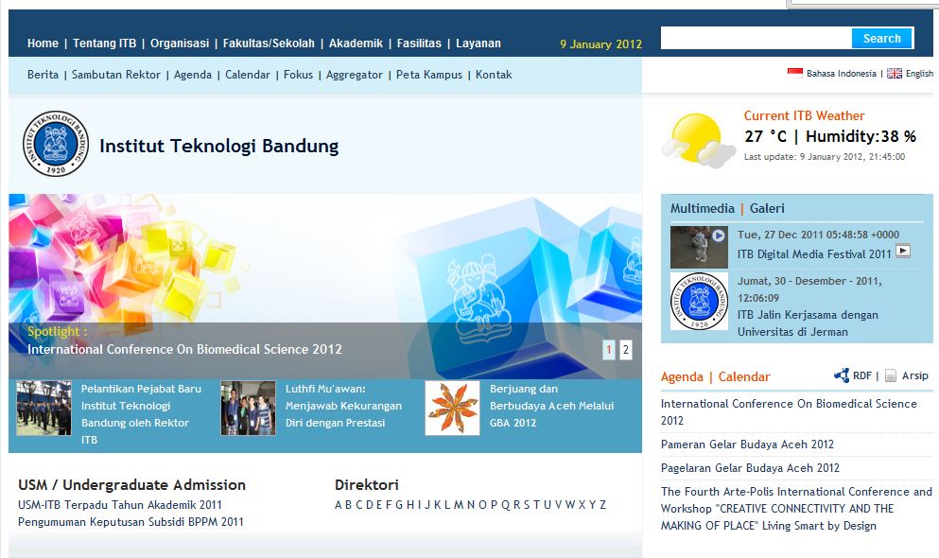Click directory letter A

tap(338, 505)
